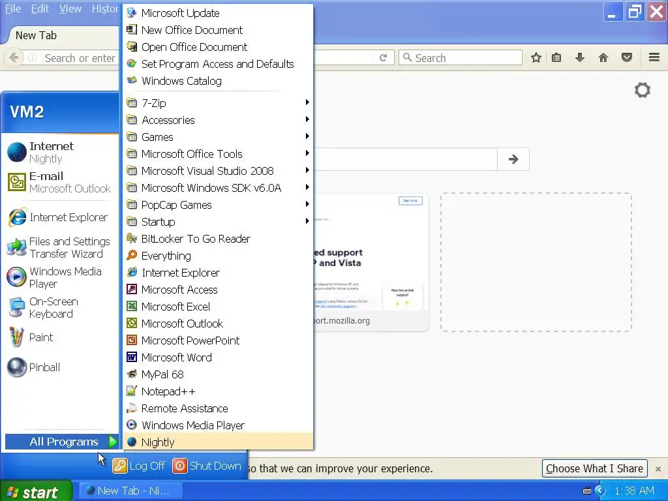Open the bookmarks list icon
The image size is (668, 501).
click(x=556, y=57)
